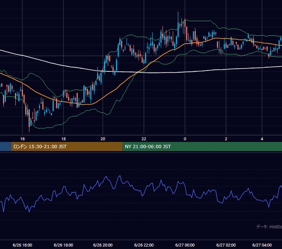
Task: Click the 16 hour label on price chart axis
Action: click(22, 139)
